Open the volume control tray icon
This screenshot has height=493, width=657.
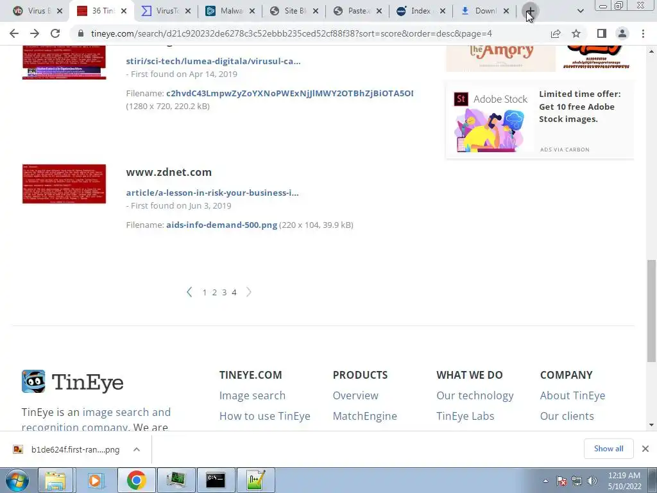click(592, 481)
